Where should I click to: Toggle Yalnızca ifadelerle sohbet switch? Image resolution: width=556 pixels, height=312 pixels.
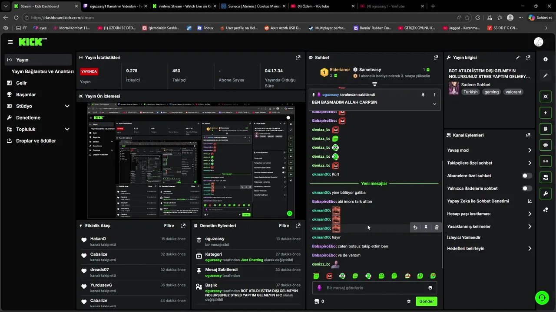coord(526,188)
